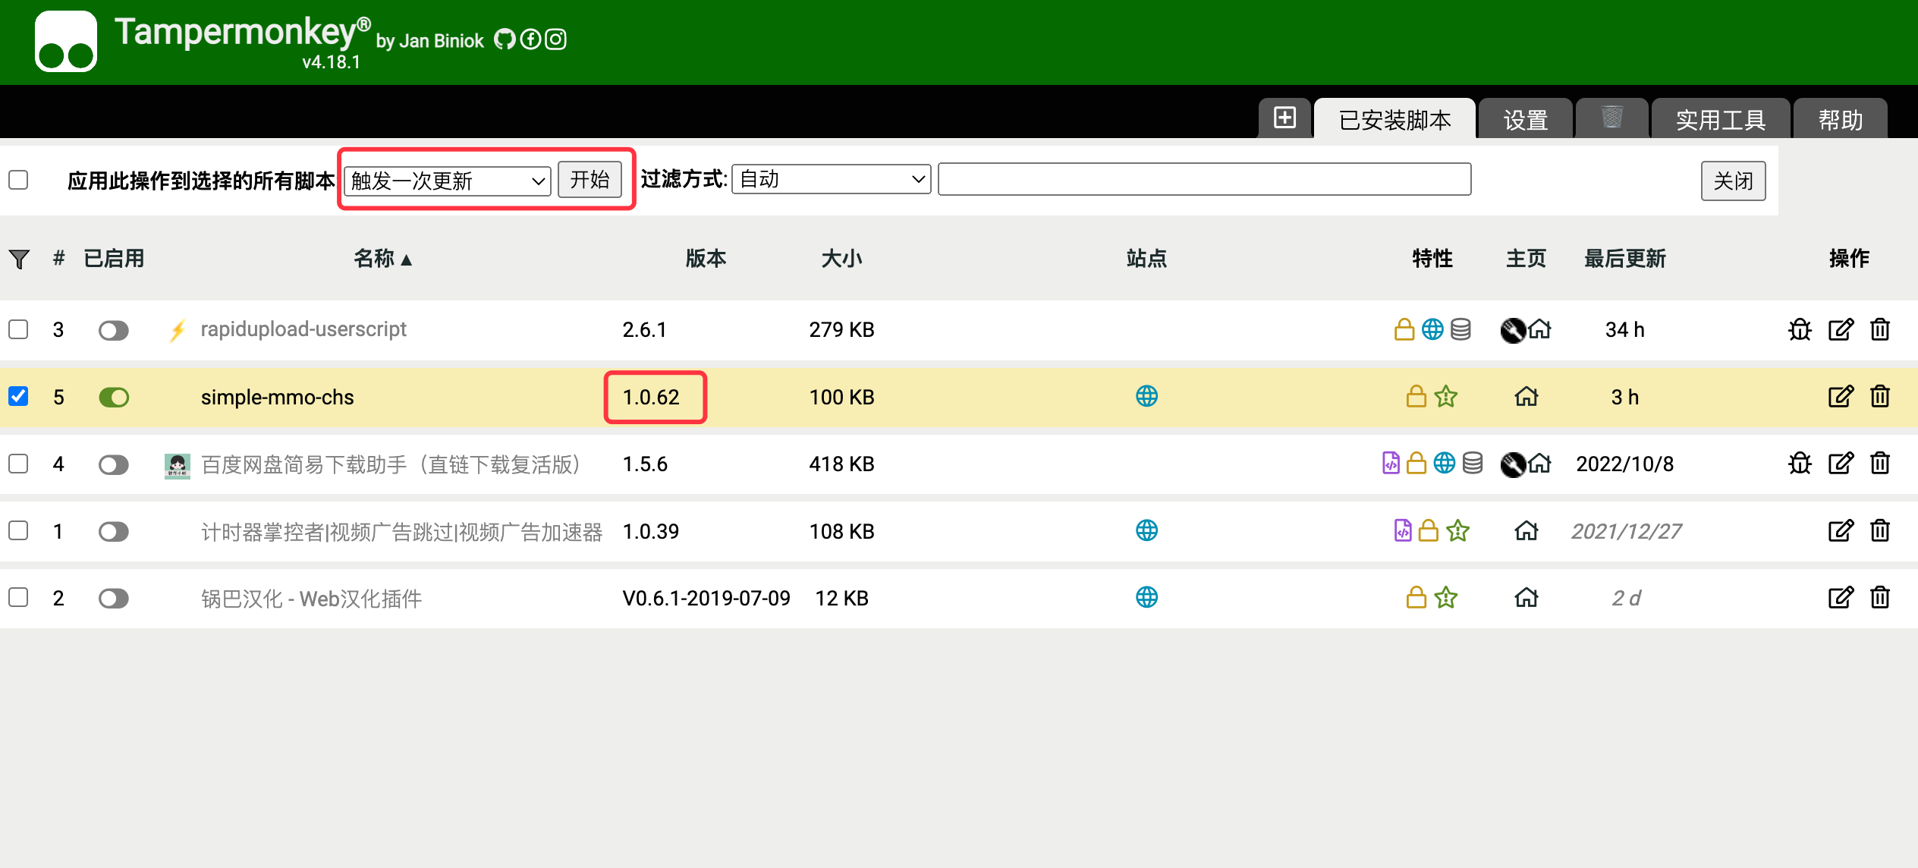Open the Instagram icon link in header
The height and width of the screenshot is (868, 1918).
[x=556, y=39]
